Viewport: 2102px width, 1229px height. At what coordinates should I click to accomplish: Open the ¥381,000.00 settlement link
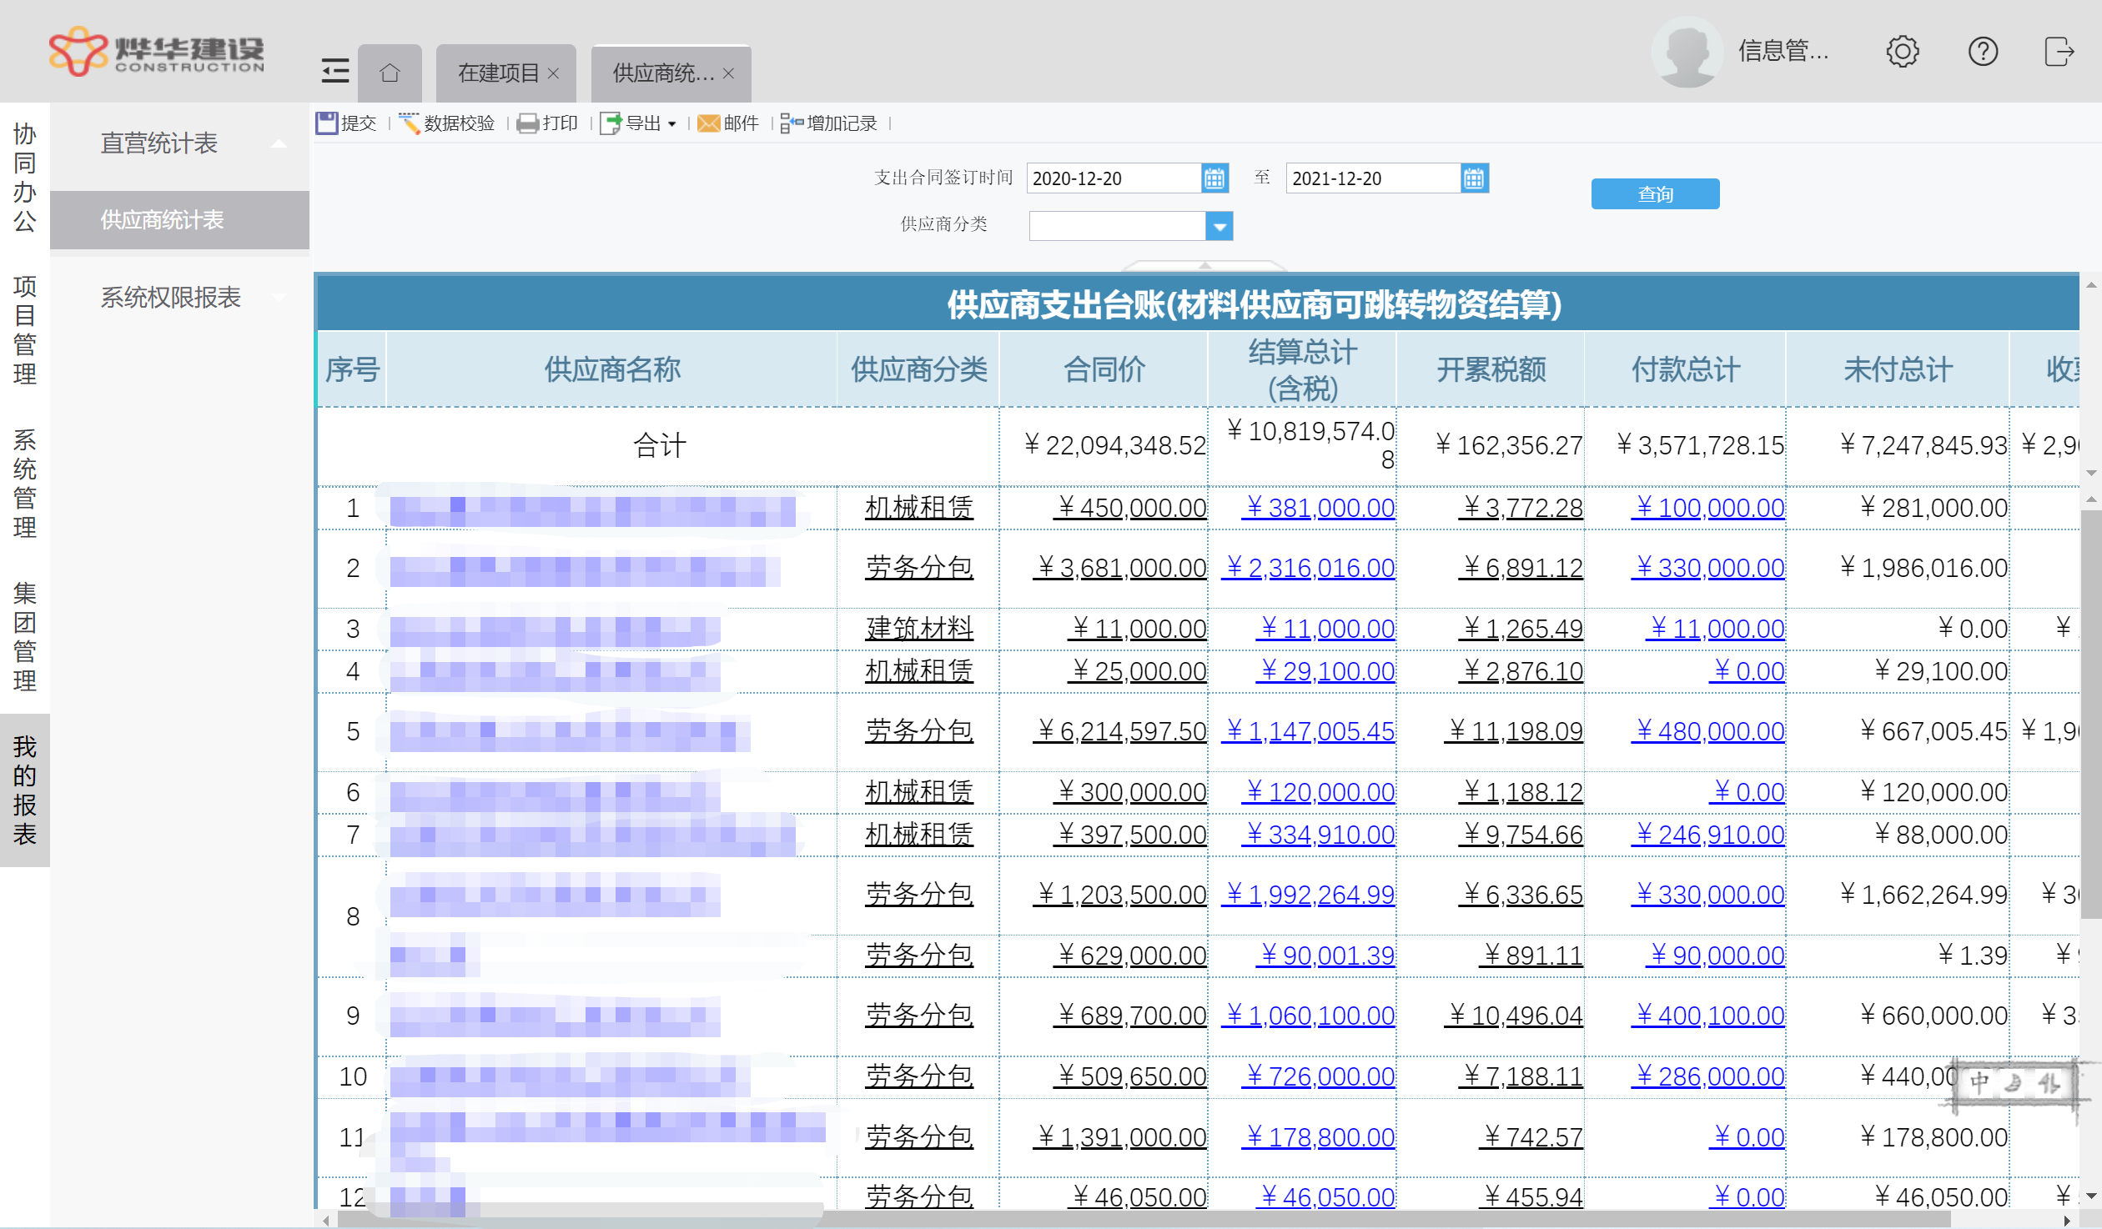click(1319, 507)
